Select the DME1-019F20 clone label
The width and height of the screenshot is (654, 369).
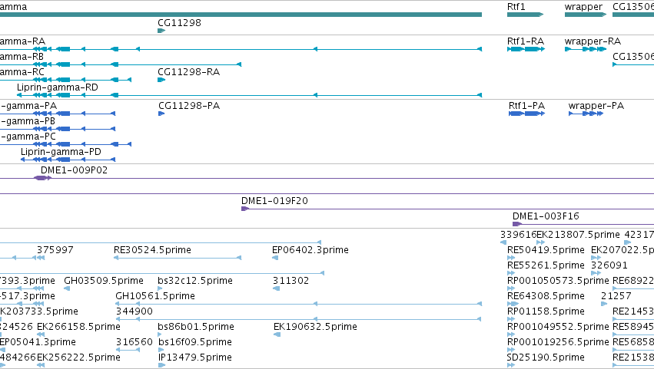[x=274, y=201]
